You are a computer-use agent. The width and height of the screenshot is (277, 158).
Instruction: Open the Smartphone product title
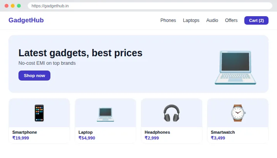point(25,132)
